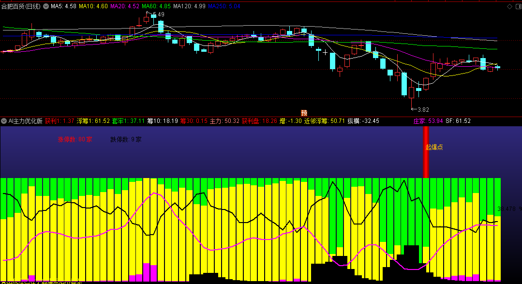
Task: Click the 筹10: 18.19 value
Action: tap(163, 121)
